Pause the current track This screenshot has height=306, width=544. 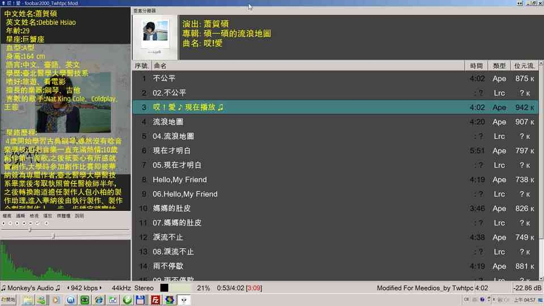pos(10,223)
